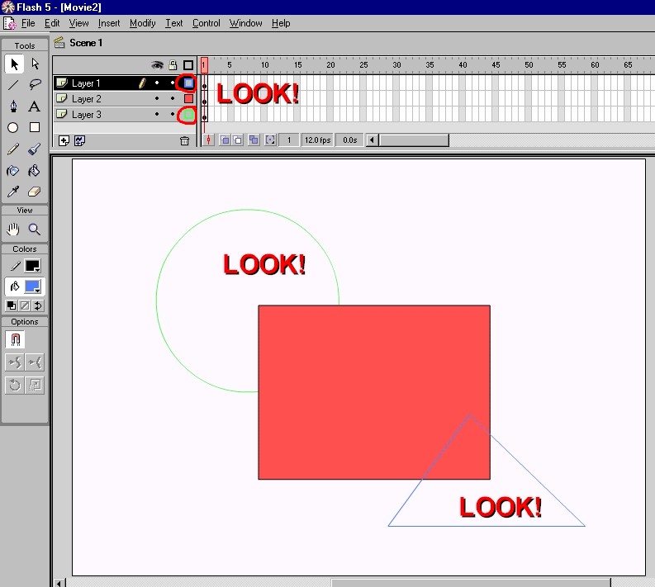Toggle Onion Skin in the timeline
The image size is (655, 587).
(225, 140)
